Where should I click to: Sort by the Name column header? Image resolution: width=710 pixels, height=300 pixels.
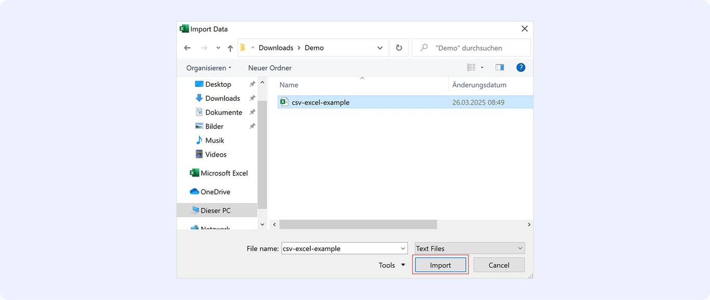[289, 85]
